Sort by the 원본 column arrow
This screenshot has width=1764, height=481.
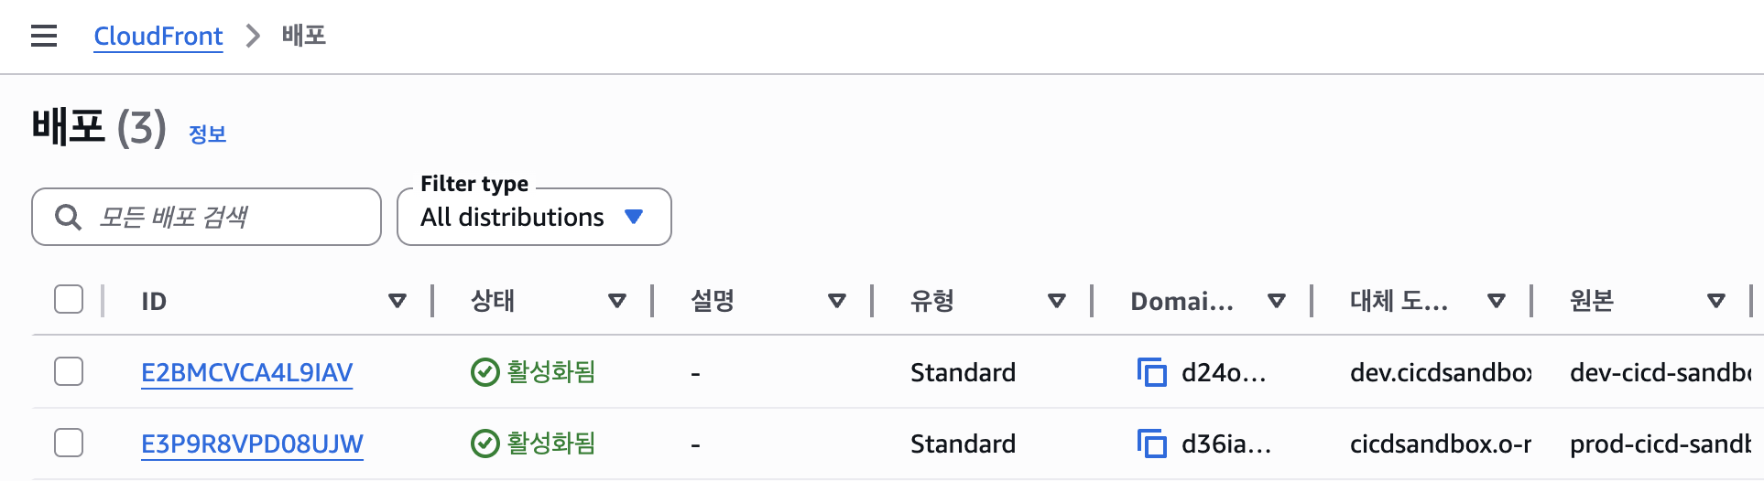click(1716, 301)
